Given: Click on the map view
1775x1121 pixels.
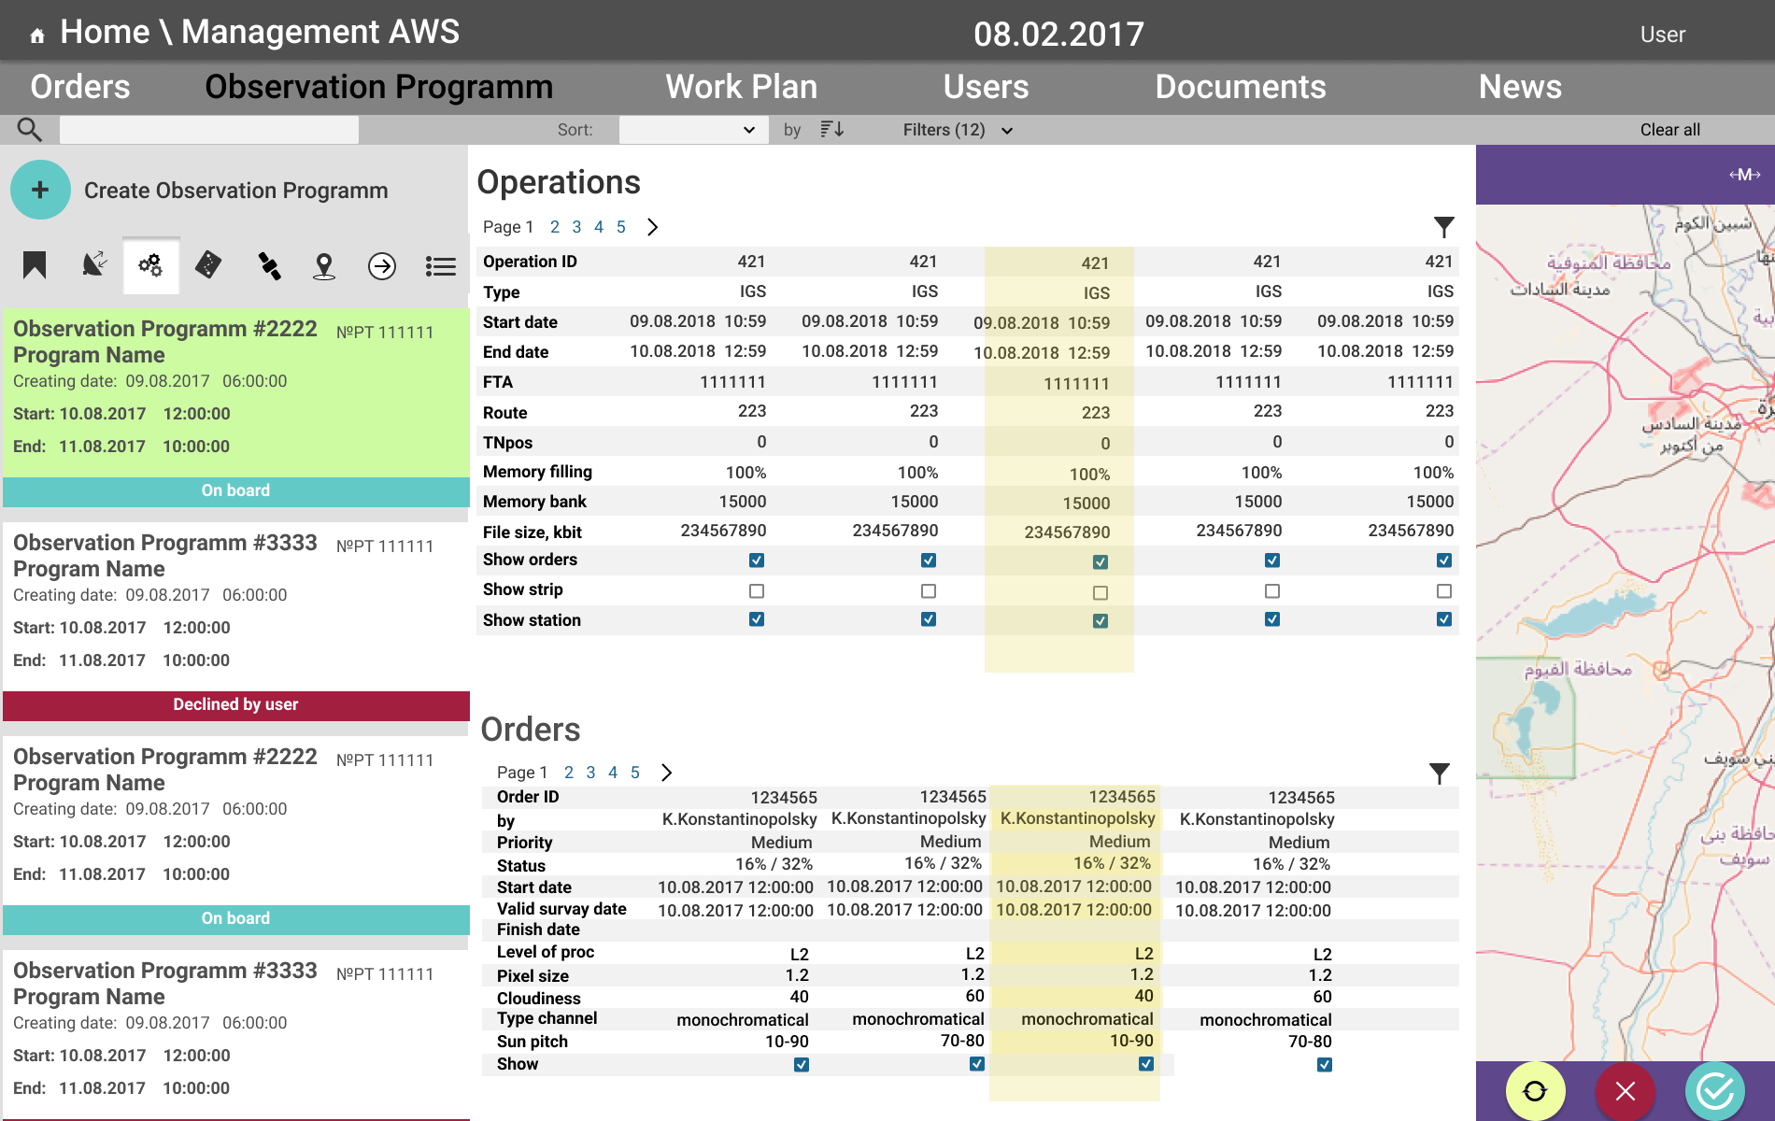Looking at the screenshot, I should point(1626,632).
